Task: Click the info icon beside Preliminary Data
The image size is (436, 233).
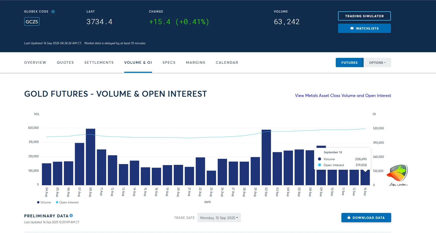Action: pos(71,215)
